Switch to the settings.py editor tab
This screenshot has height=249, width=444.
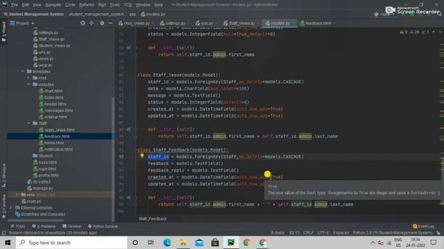(175, 23)
